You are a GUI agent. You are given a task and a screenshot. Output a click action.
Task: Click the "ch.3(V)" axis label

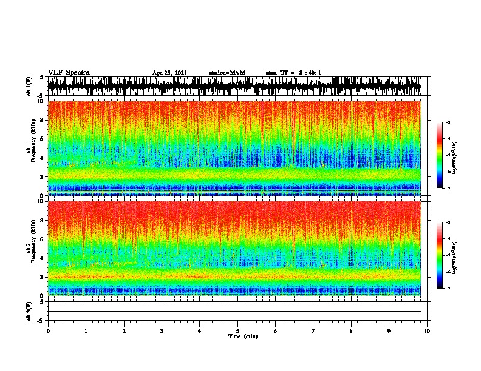pyautogui.click(x=29, y=311)
